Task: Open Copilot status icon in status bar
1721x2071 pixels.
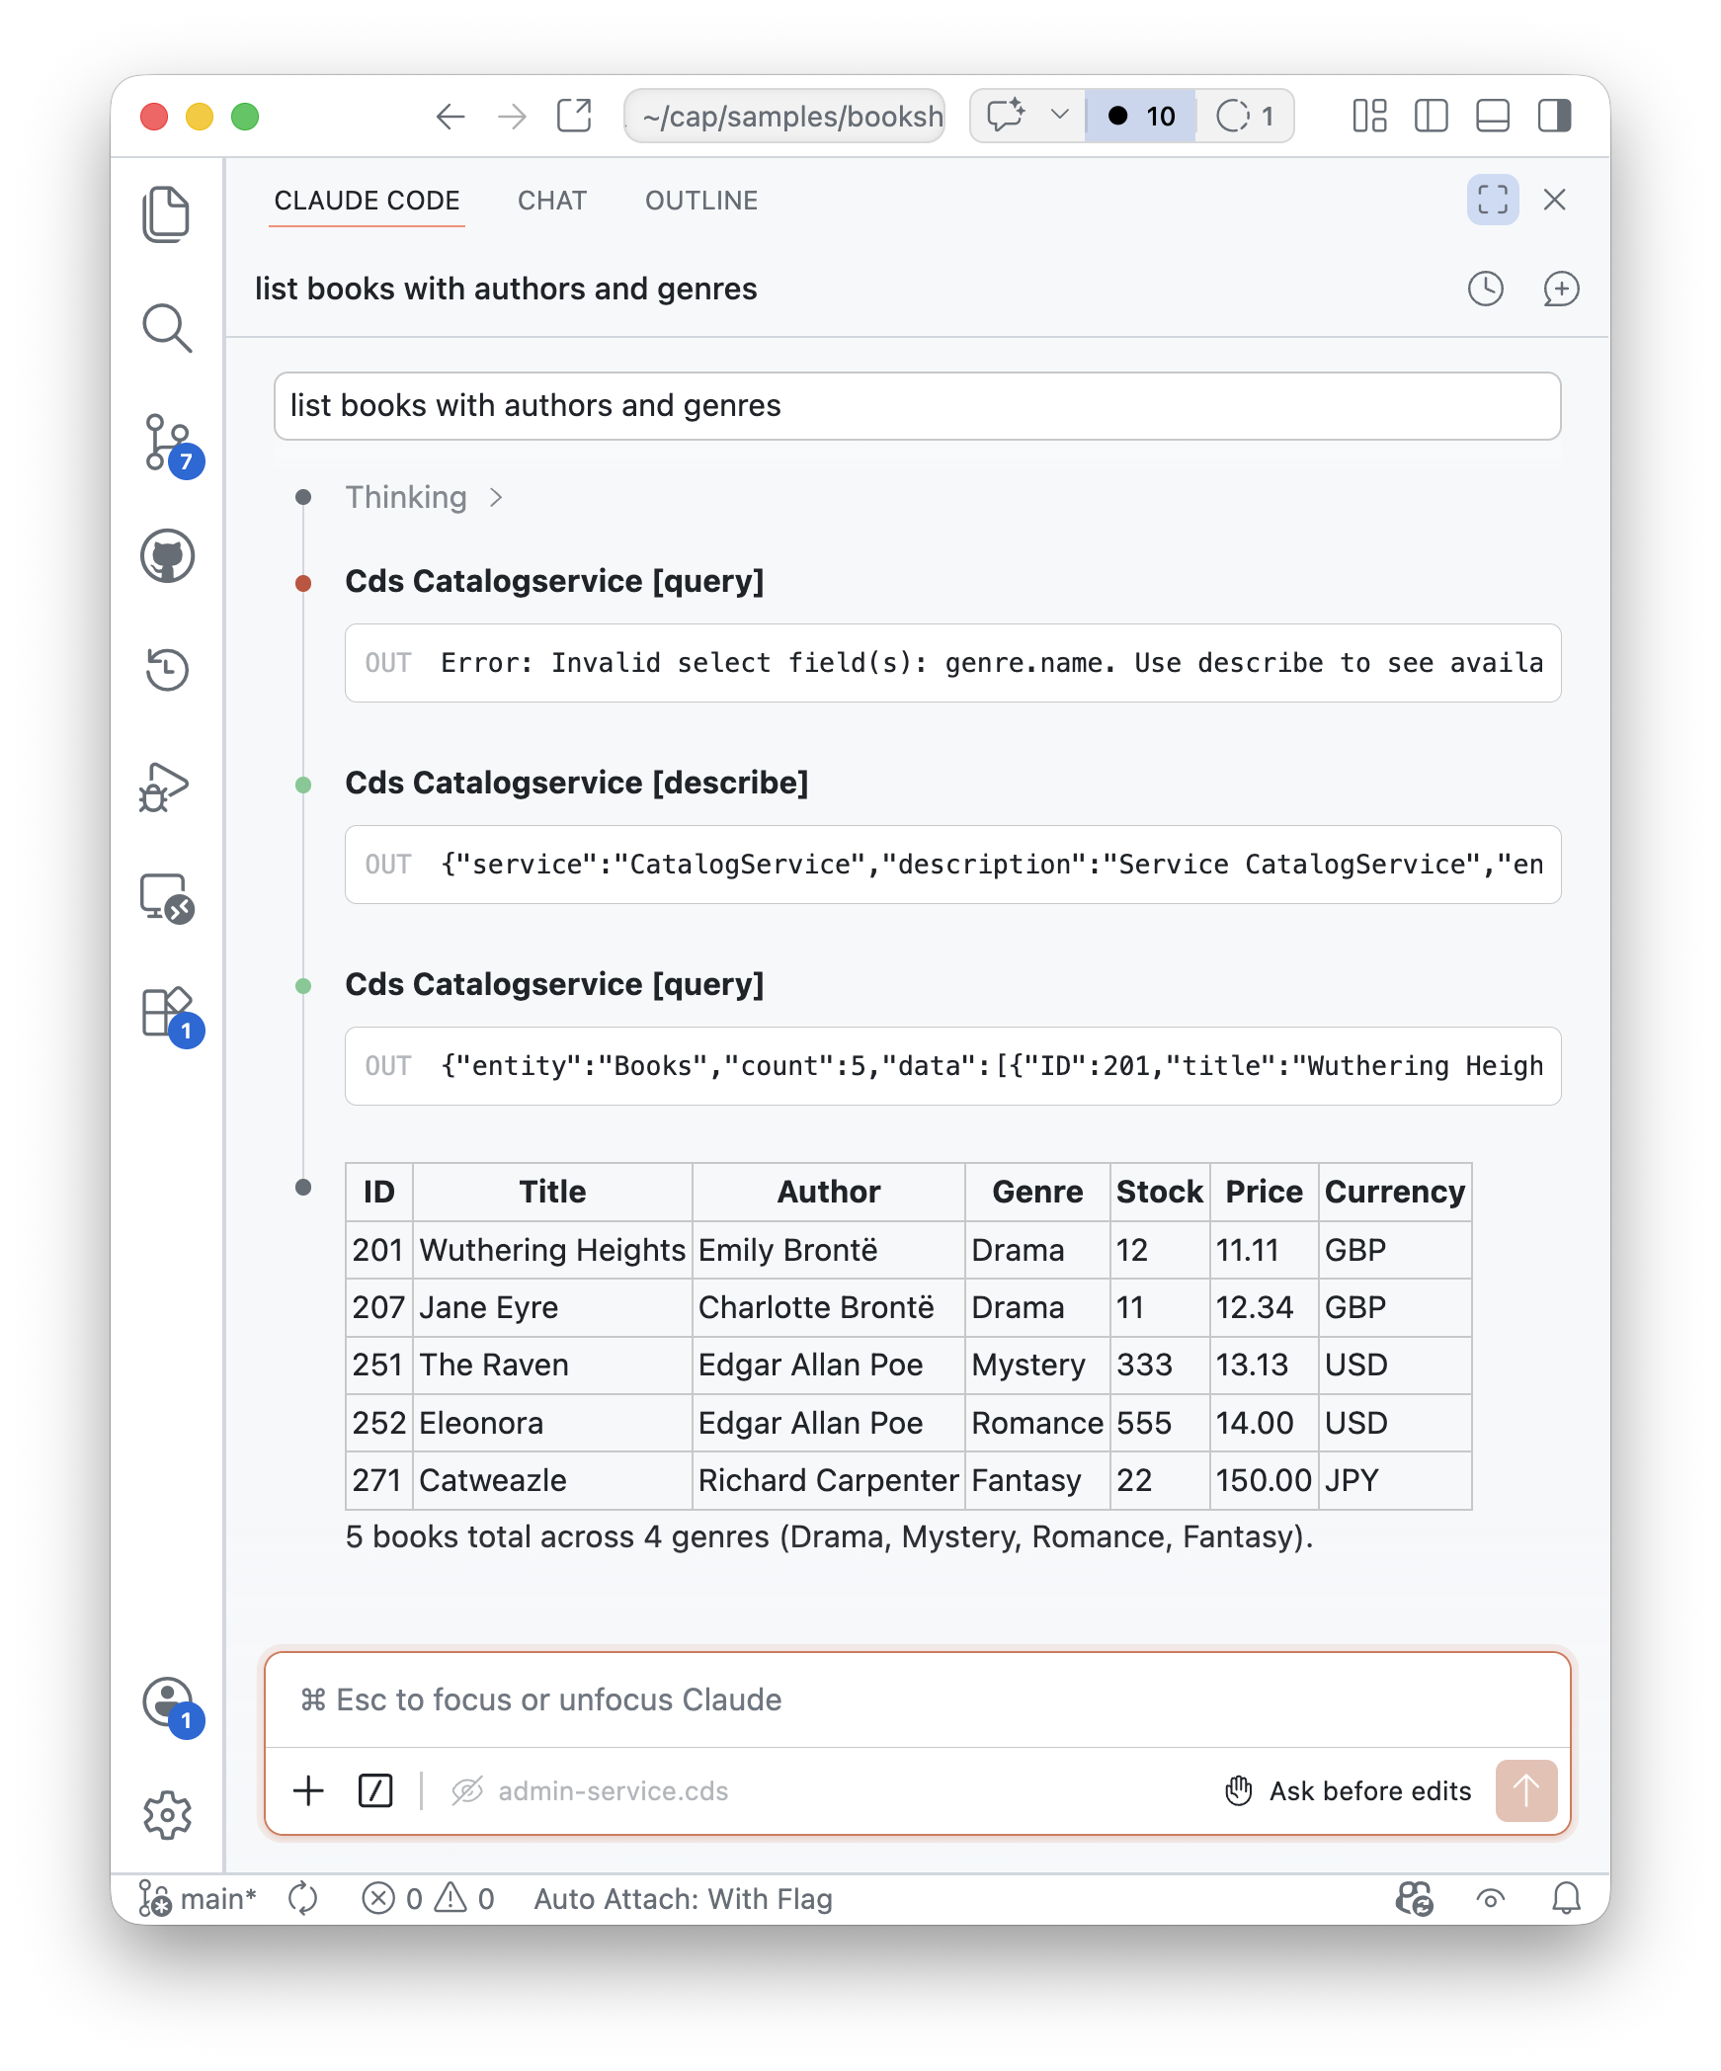Action: 1415,1898
